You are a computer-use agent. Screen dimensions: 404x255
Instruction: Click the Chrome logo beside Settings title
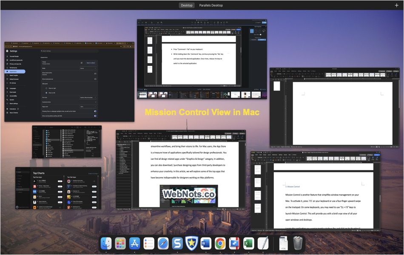tap(7, 51)
